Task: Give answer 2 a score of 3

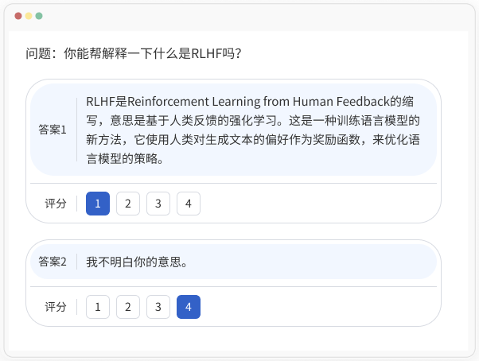Action: tap(158, 307)
